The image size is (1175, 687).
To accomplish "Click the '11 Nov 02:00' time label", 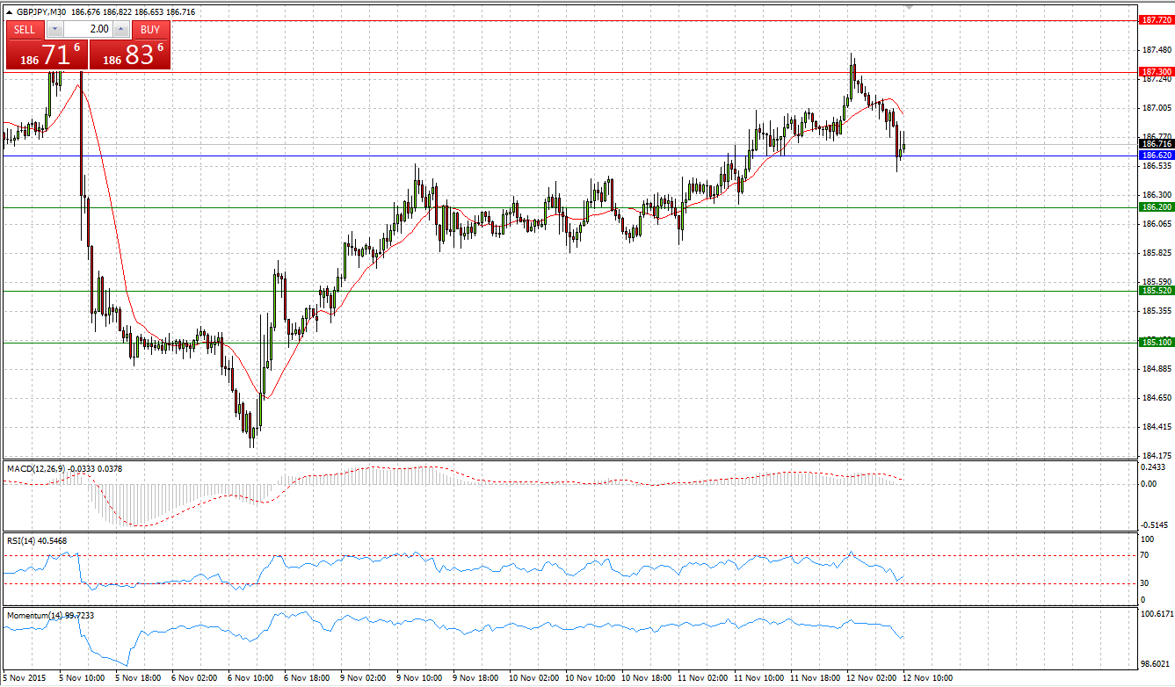I will coord(702,678).
